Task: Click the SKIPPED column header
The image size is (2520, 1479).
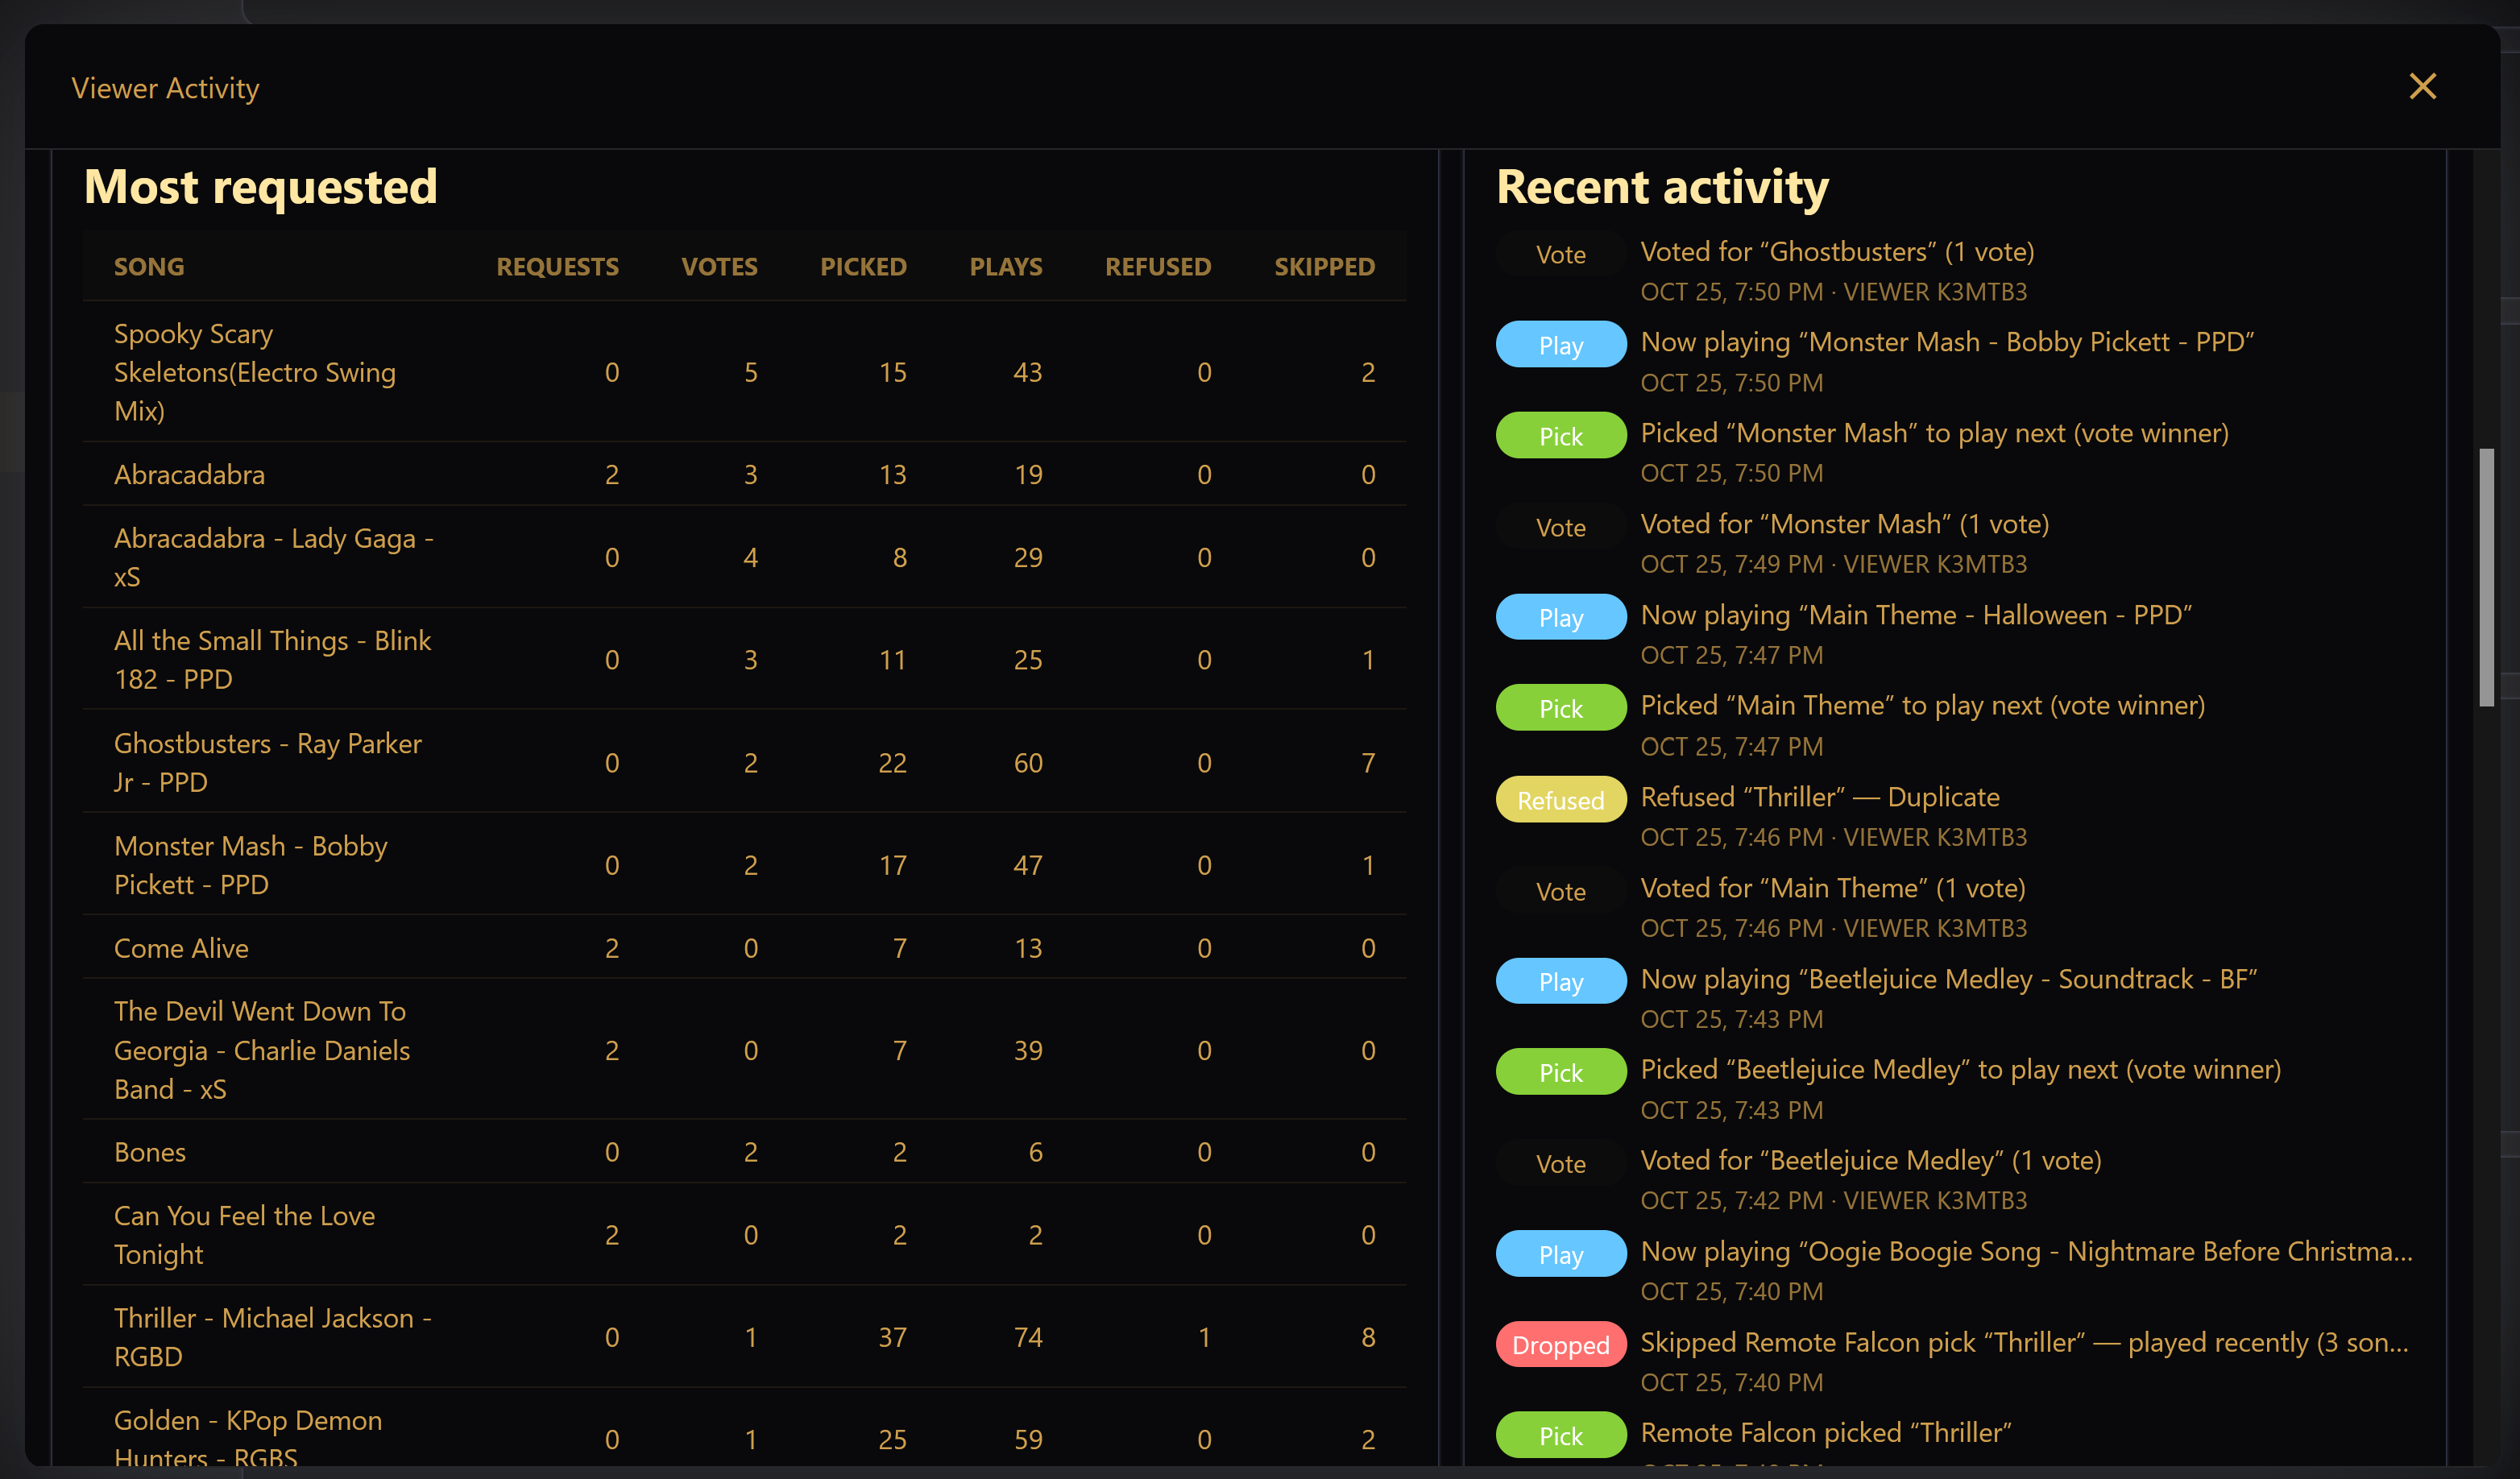Action: [x=1324, y=267]
